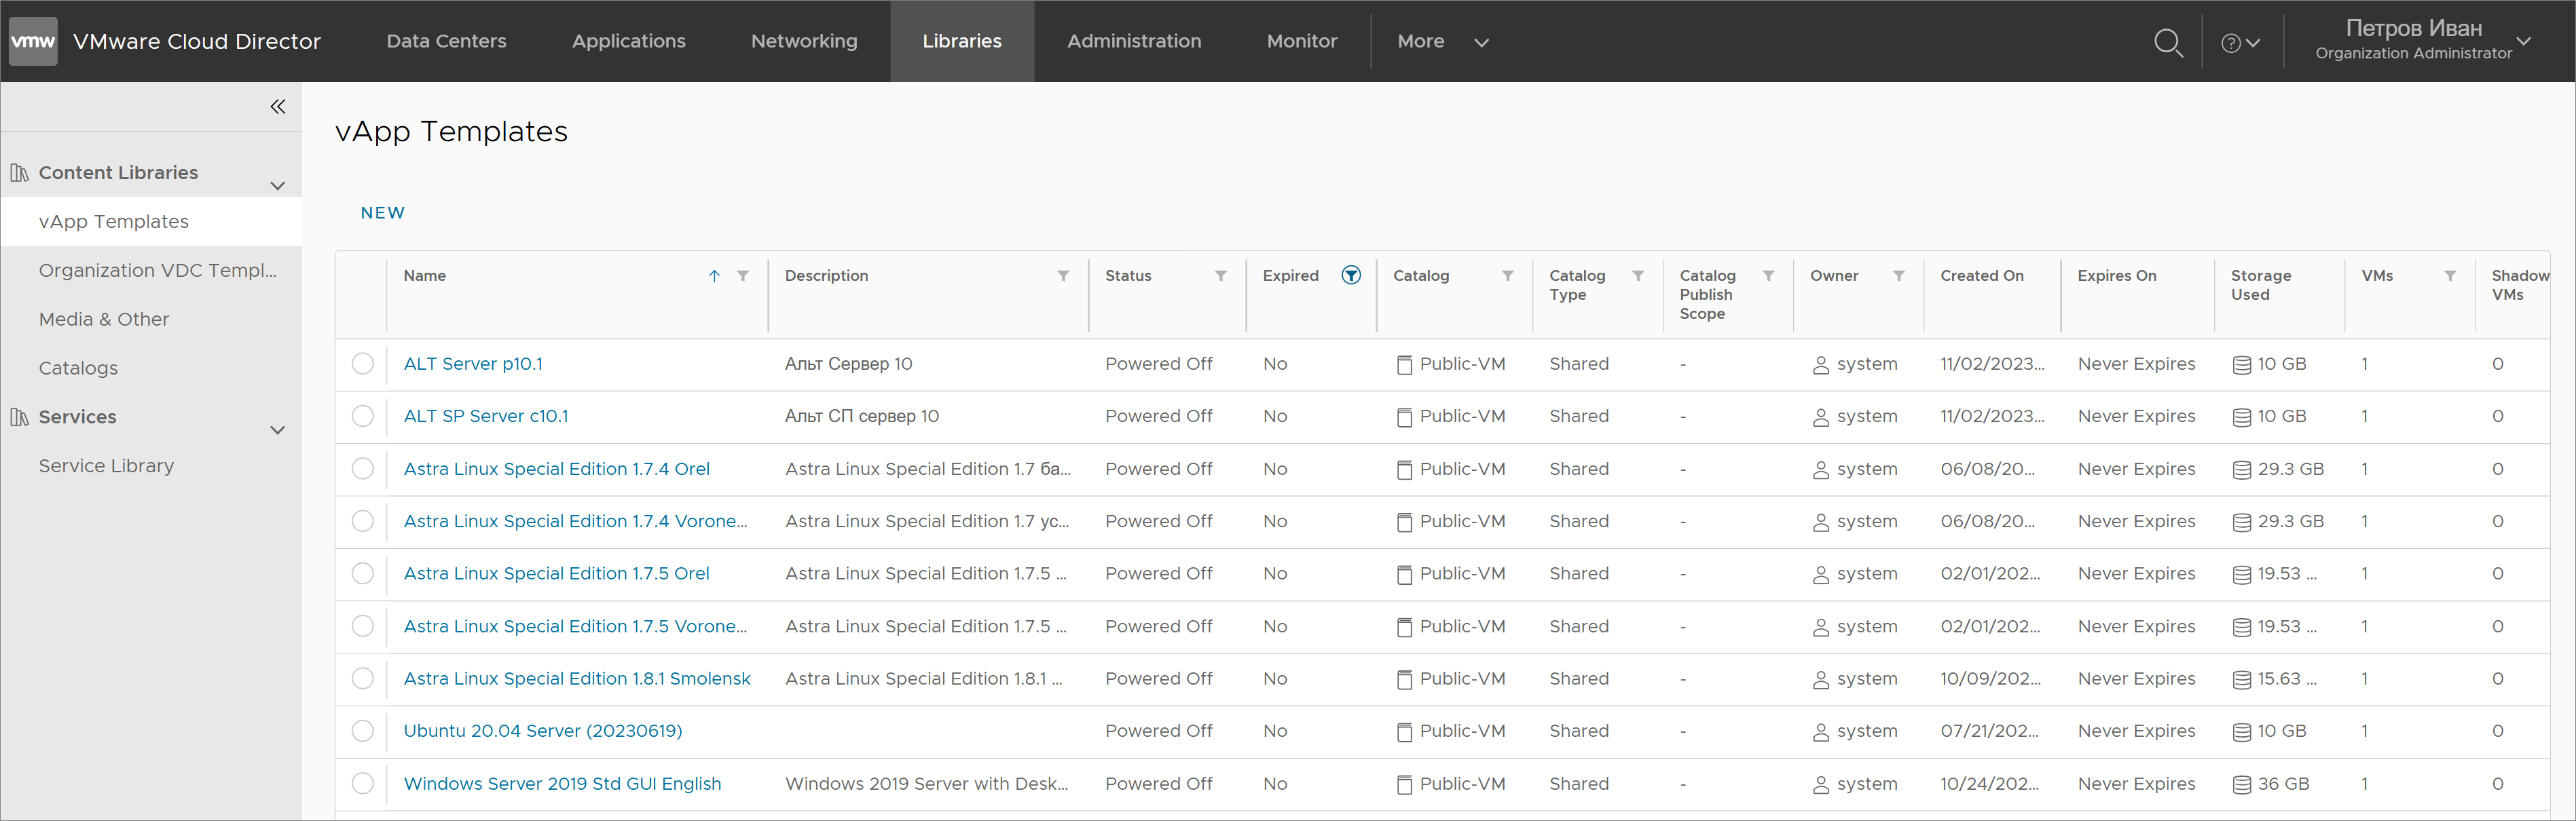The image size is (2576, 821).
Task: Click storage icon in ALT SP Server c10.1 row
Action: (x=2242, y=417)
